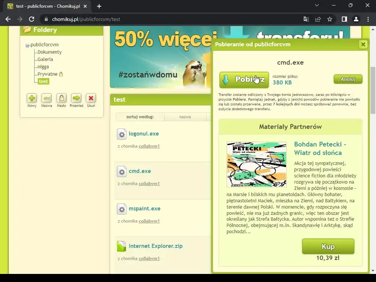Open the Chrome three-dot menu
Image resolution: width=376 pixels, height=282 pixels.
(368, 19)
